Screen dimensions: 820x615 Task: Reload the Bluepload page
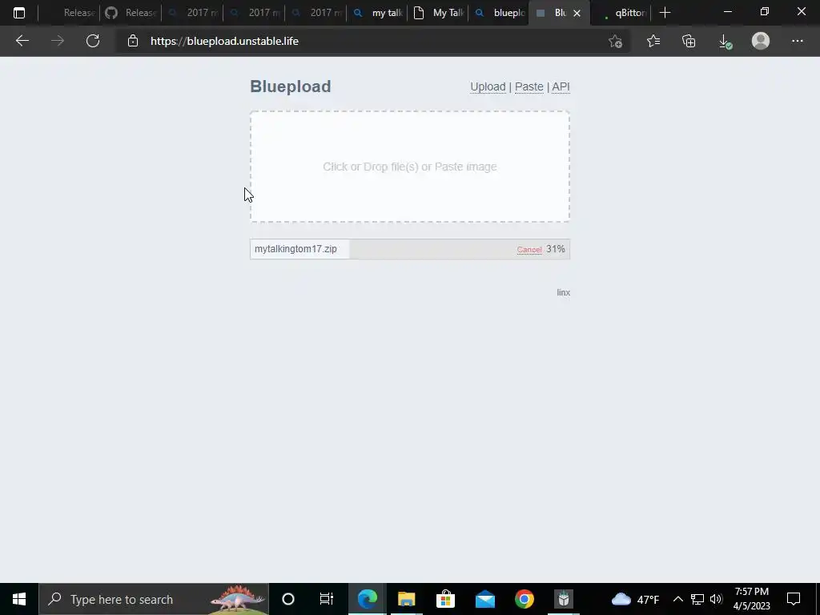click(x=93, y=41)
